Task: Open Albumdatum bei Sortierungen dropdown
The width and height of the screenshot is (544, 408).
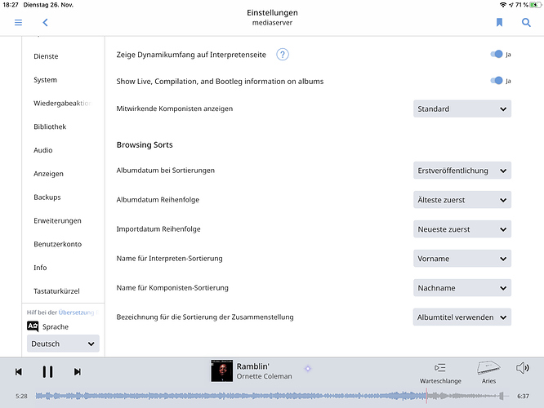Action: pos(462,171)
